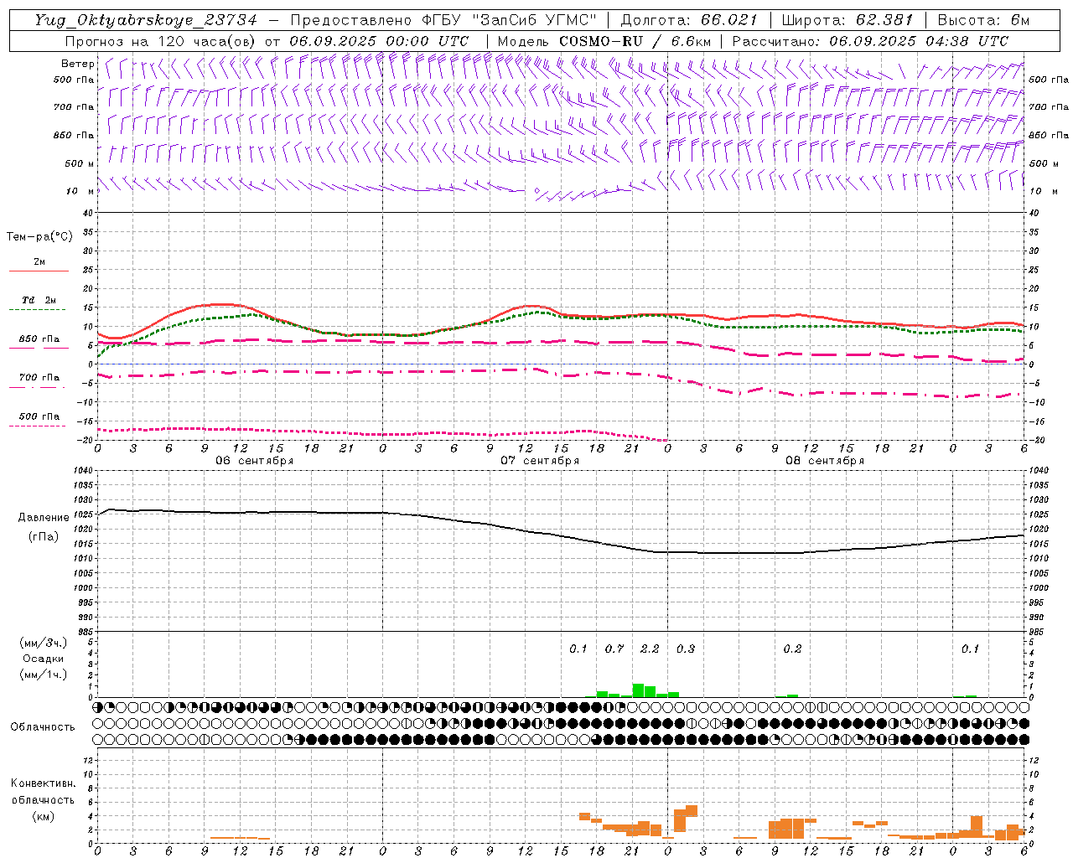Click the 700 гПа temperature legend entry
The width and height of the screenshot is (1073, 858).
39,378
